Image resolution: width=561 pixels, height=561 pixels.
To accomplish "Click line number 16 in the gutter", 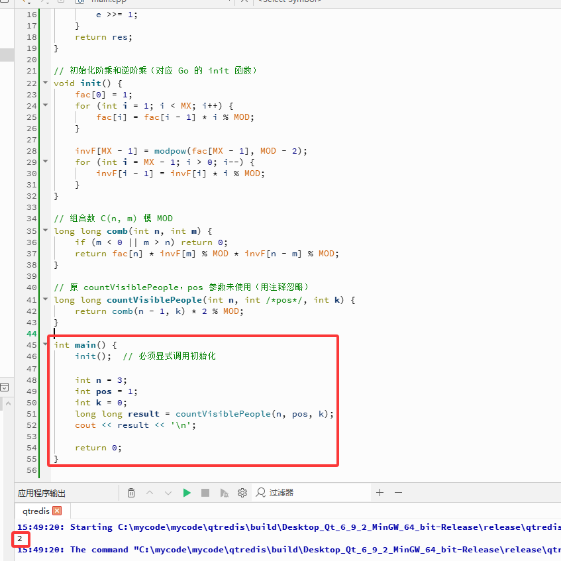I will click(32, 15).
